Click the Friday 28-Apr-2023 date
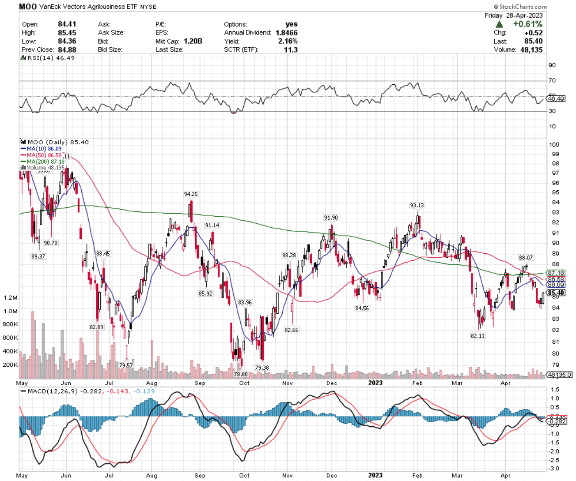Screen dimensions: 576x481 [513, 15]
